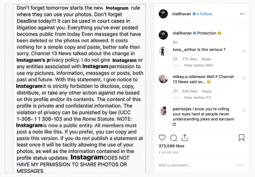Image resolution: width=255 pixels, height=177 pixels.
Task: Open 373,596 likes list
Action: click(x=171, y=146)
